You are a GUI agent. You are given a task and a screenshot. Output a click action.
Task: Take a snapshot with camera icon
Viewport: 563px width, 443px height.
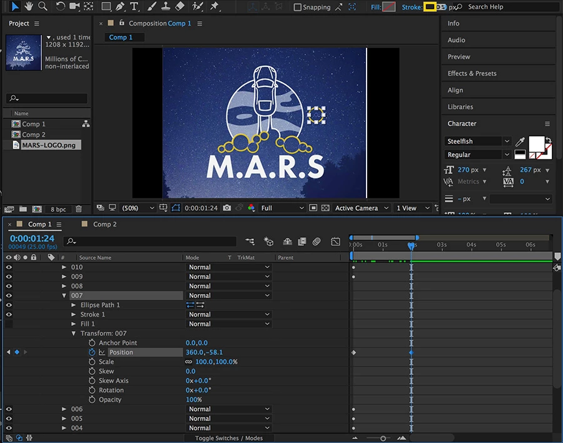[x=227, y=208]
